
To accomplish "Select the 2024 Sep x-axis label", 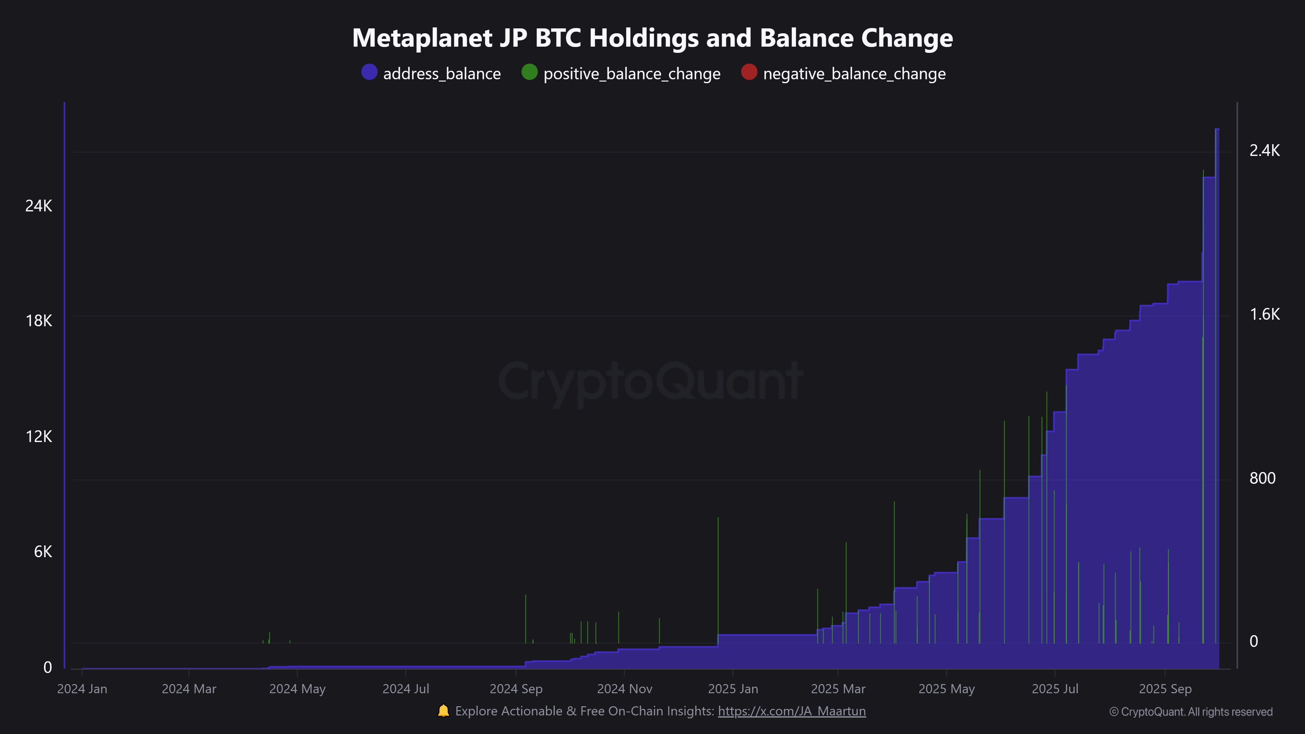I will (516, 689).
